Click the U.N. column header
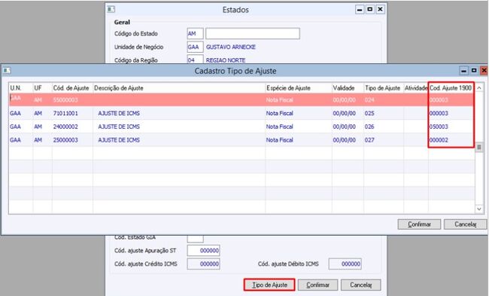This screenshot has width=489, height=296. point(21,88)
